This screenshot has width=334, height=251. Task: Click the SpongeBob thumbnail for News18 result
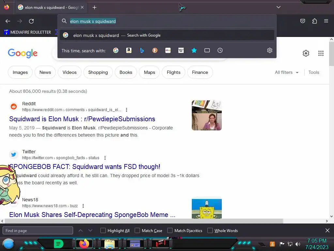coord(206,209)
